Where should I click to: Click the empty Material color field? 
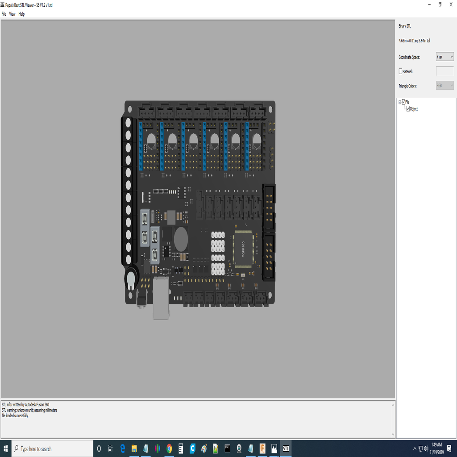(x=445, y=71)
